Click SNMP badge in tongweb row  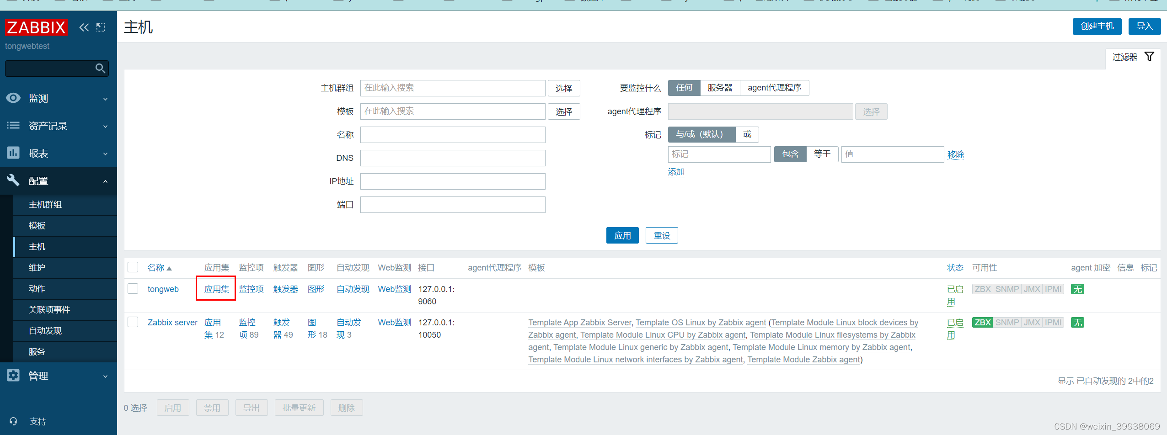pyautogui.click(x=1007, y=289)
